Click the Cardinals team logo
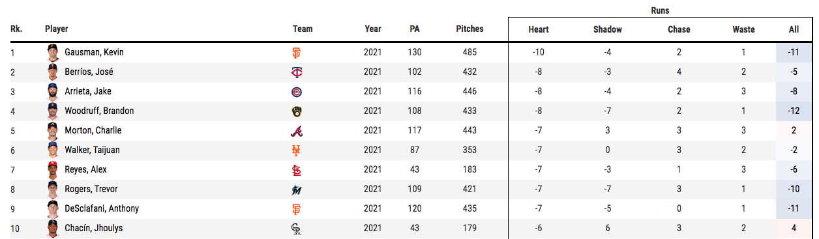The height and width of the screenshot is (239, 819). coord(296,170)
